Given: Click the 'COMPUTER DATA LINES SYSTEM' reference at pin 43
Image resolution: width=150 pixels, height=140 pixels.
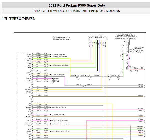Looking at the screenshot, I should [60, 131].
